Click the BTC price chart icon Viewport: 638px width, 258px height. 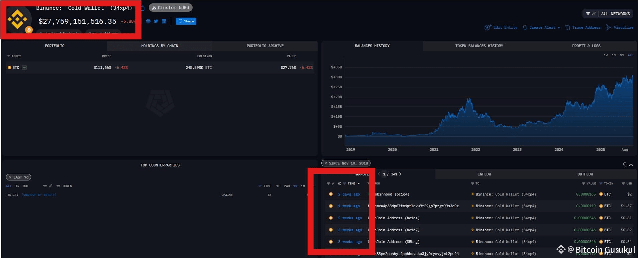pyautogui.click(x=24, y=68)
